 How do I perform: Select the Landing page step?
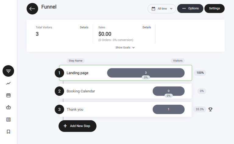[x=77, y=73]
